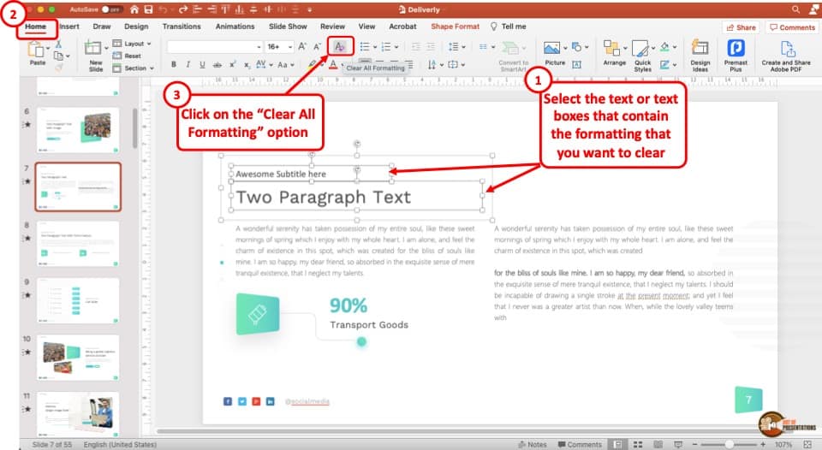Viewport: 822px width, 450px height.
Task: Search using the magnifier in title bar
Action: click(795, 9)
